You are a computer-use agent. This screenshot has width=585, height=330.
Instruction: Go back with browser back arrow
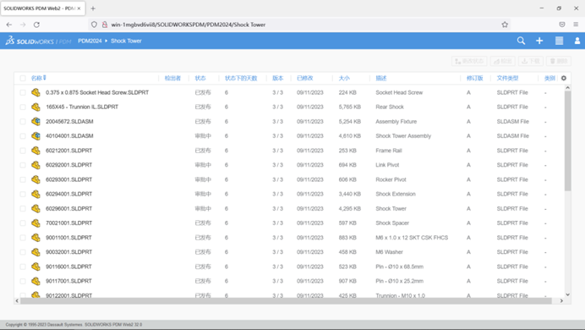(x=9, y=25)
